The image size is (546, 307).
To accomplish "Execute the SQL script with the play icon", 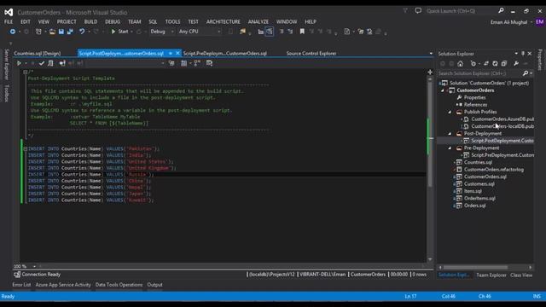I will 19,63.
